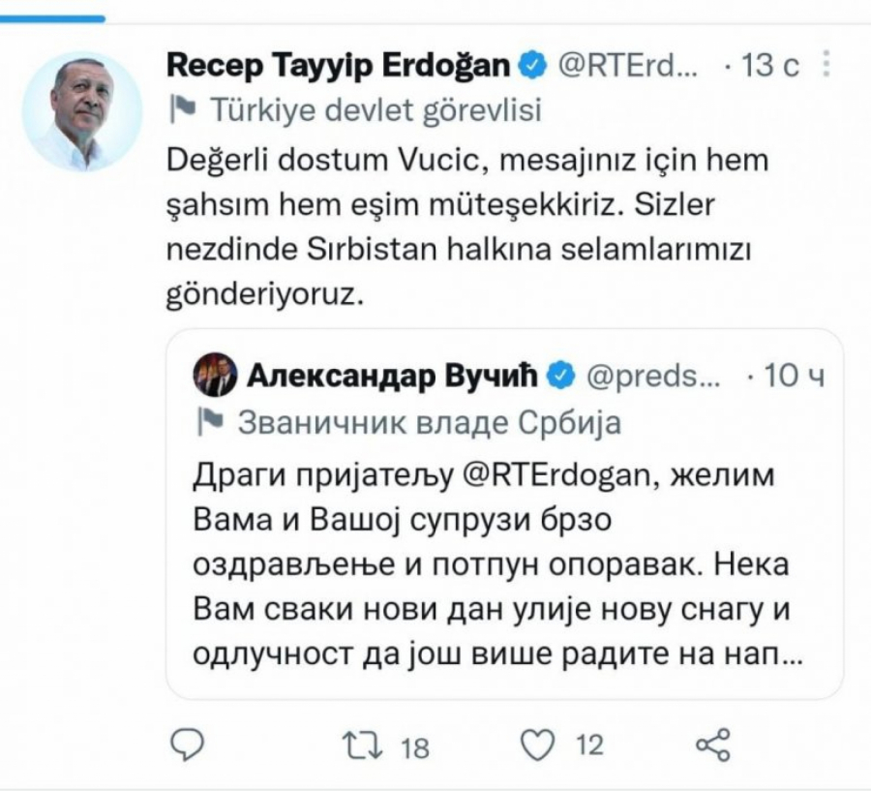Image resolution: width=871 pixels, height=791 pixels.
Task: Open the three-dot more options menu
Action: coord(825,64)
